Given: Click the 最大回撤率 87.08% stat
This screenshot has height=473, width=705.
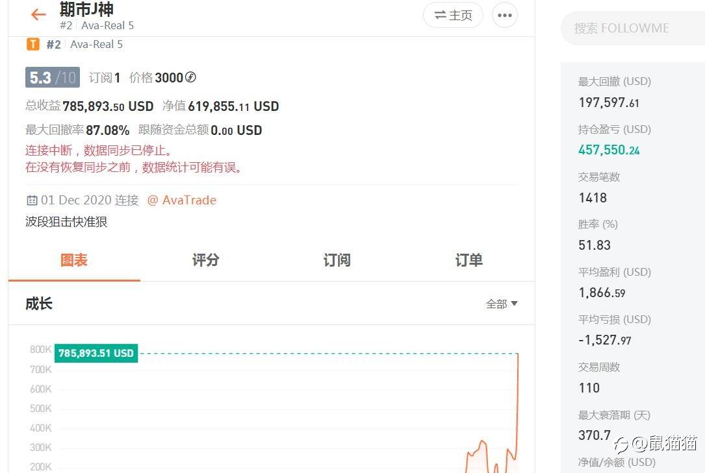Looking at the screenshot, I should tap(77, 130).
